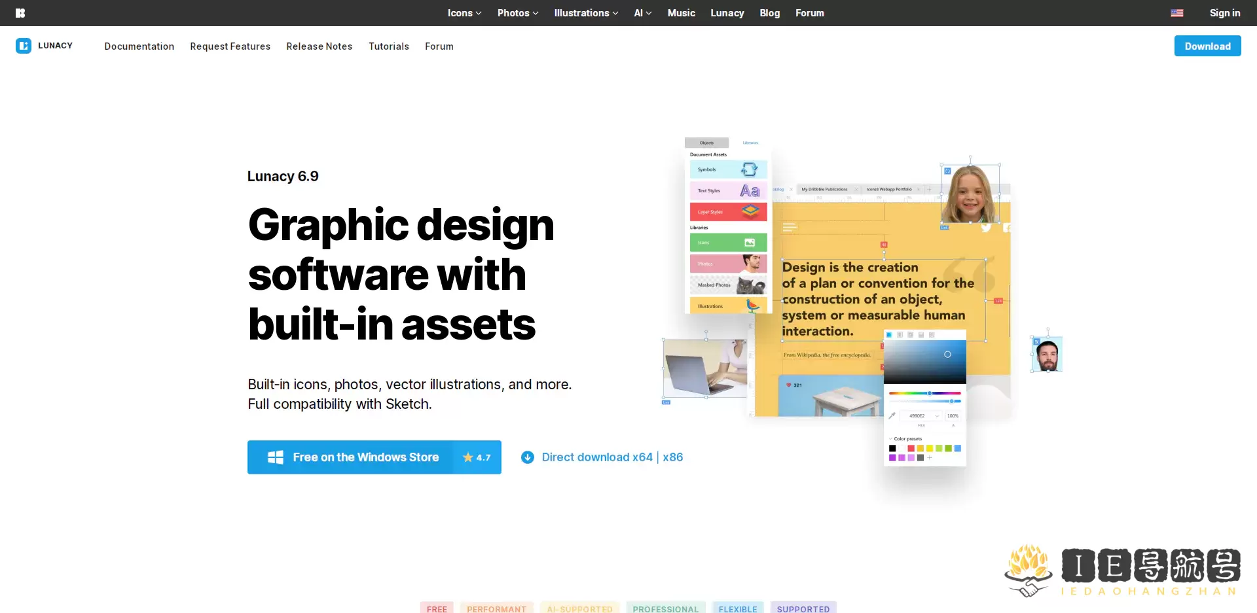This screenshot has width=1257, height=613.
Task: Click the blue saturation color field
Action: pos(925,362)
